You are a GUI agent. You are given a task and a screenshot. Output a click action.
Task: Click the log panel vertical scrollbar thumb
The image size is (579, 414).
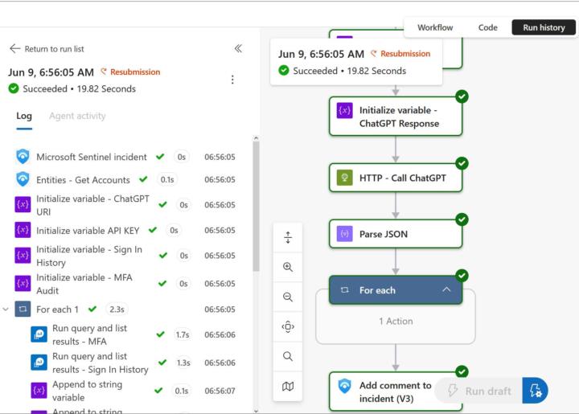256,206
